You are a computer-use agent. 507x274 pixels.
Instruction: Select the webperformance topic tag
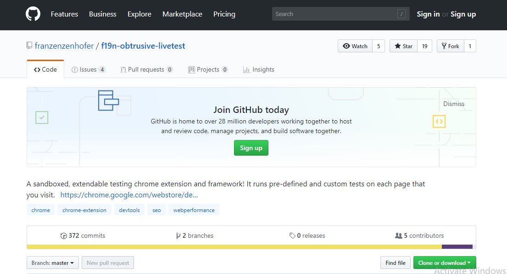coord(194,210)
